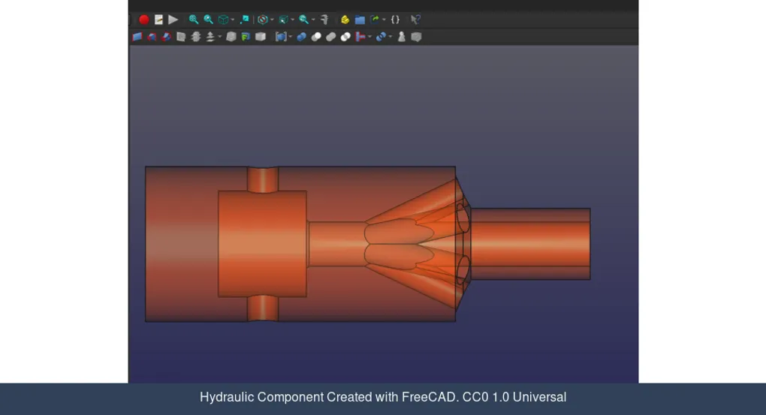Start macro recording with the red circle
Screen dimensions: 766x415
pyautogui.click(x=144, y=20)
